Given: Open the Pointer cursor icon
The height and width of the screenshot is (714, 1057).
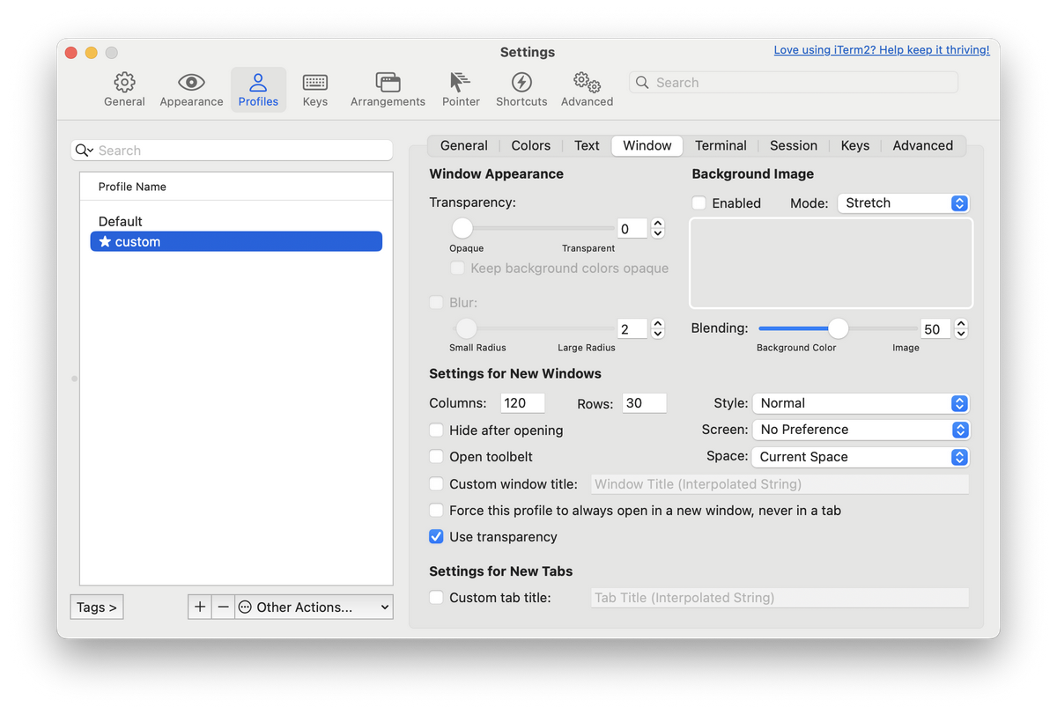Looking at the screenshot, I should click(461, 83).
